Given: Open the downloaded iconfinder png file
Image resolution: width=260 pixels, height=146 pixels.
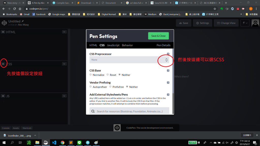Looking at the screenshot, I should click(18, 135).
